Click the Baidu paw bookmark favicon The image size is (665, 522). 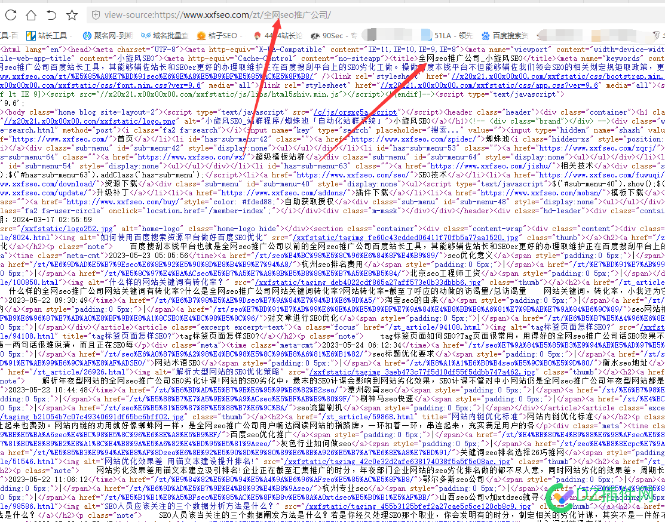[x=486, y=36]
